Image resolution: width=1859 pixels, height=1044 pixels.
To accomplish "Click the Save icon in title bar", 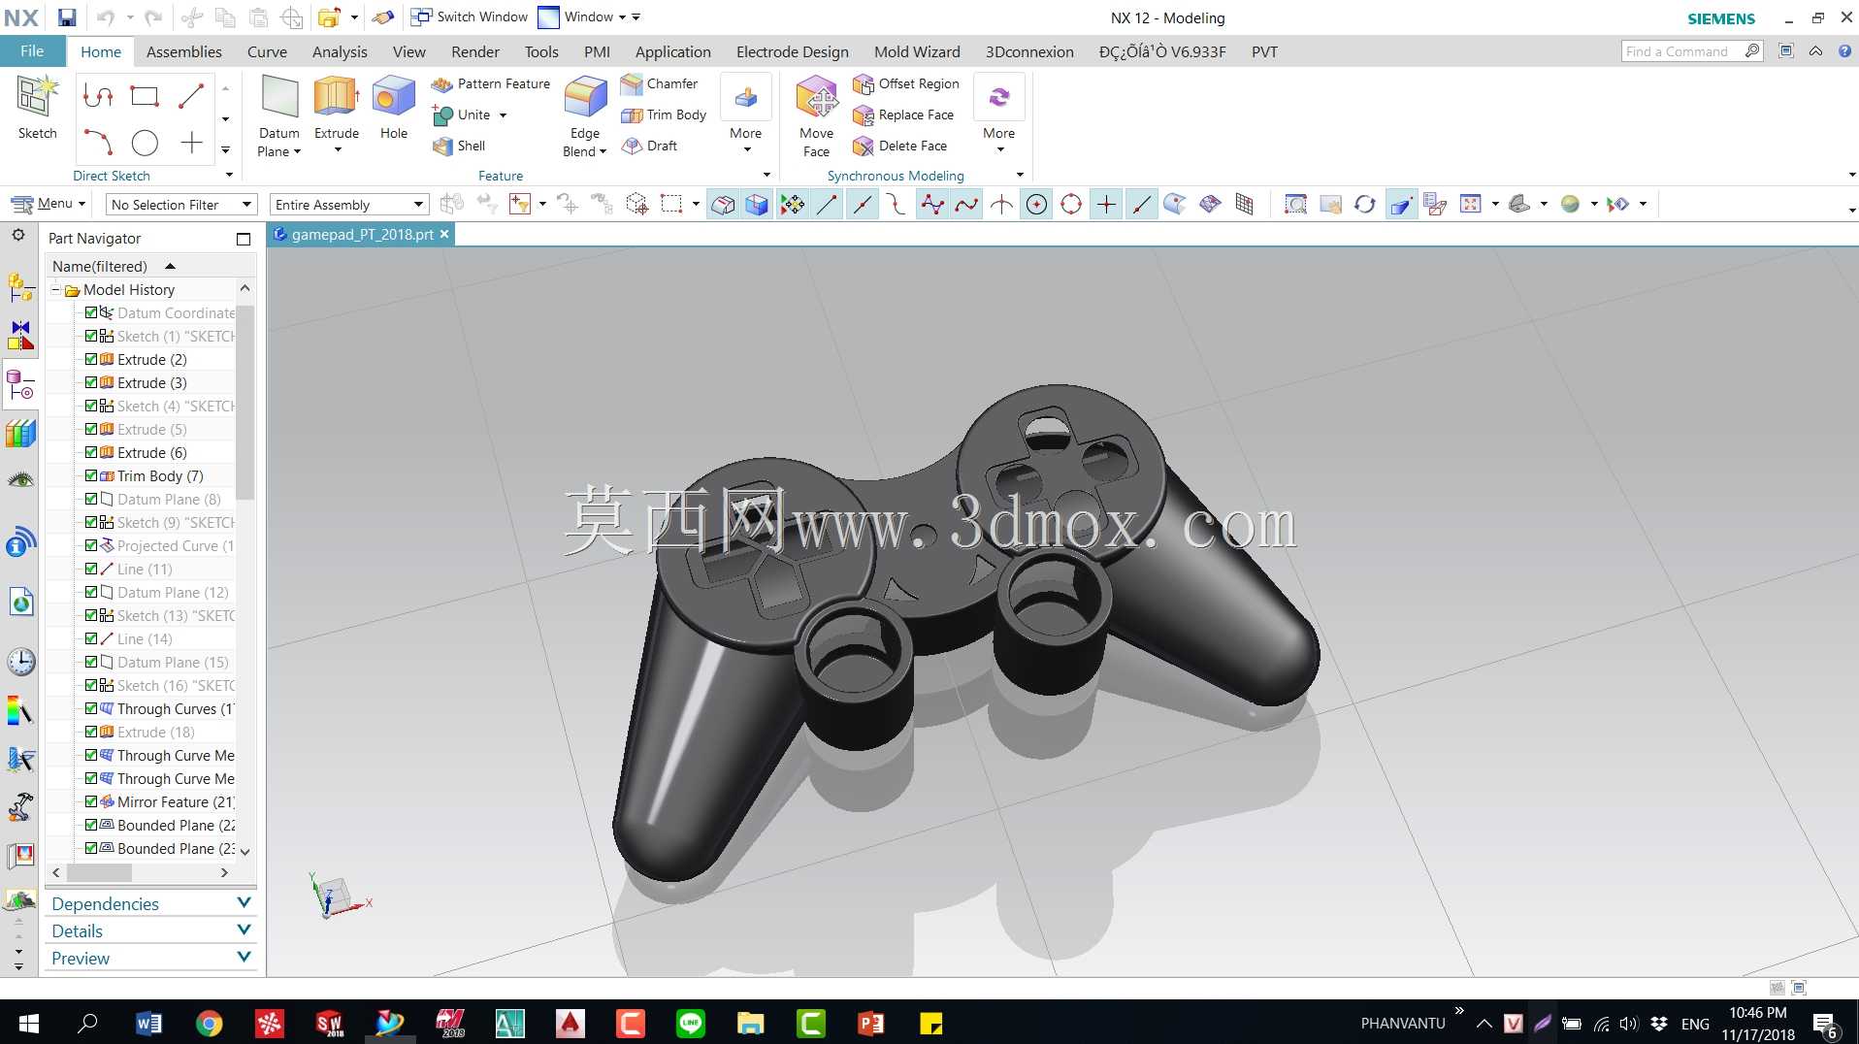I will coord(66,17).
